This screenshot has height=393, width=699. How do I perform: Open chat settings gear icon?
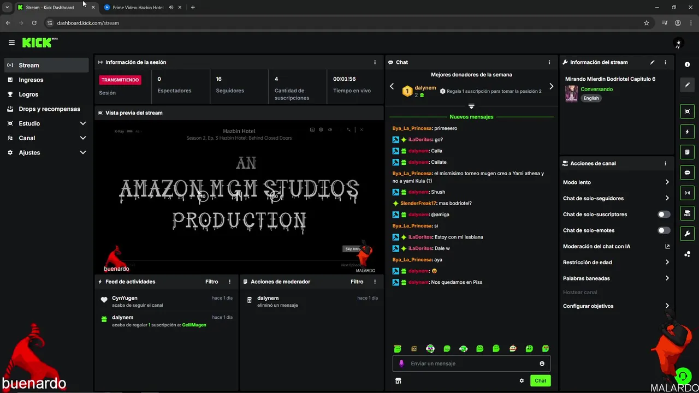[x=522, y=381]
